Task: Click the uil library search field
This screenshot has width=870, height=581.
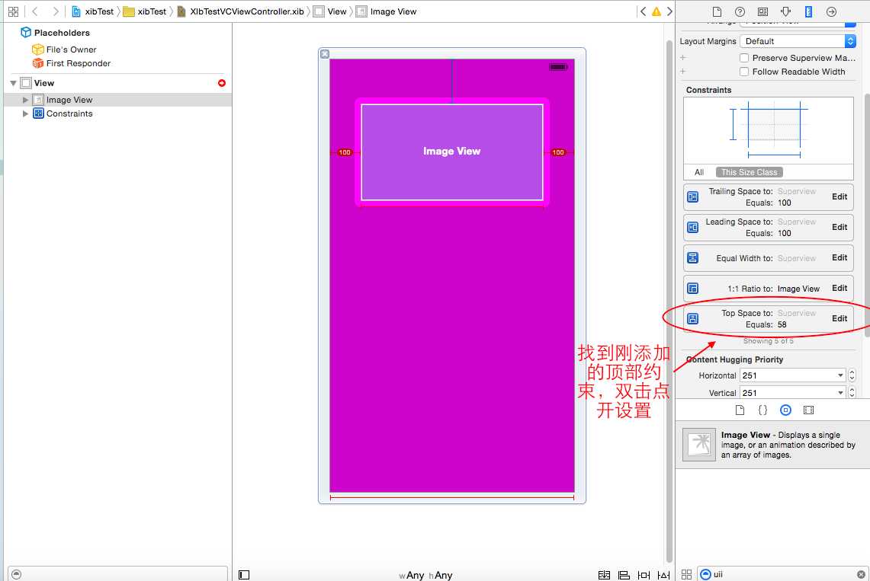Action: [783, 574]
